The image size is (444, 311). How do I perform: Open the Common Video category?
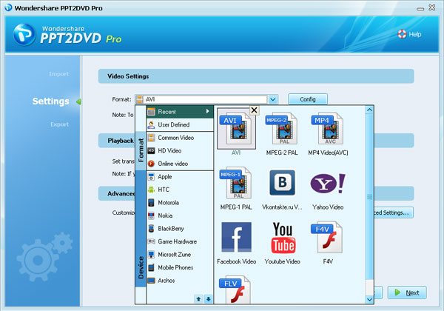click(180, 138)
